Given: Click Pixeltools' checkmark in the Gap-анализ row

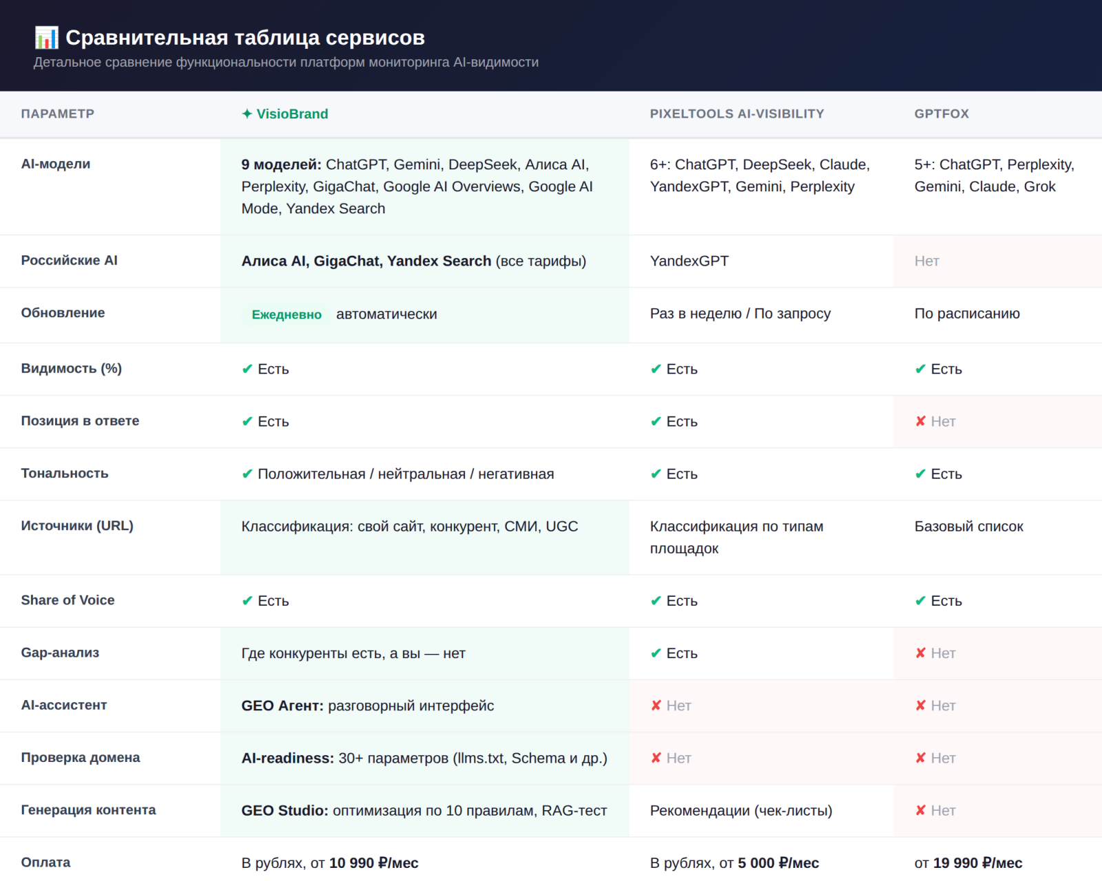Looking at the screenshot, I should point(656,653).
